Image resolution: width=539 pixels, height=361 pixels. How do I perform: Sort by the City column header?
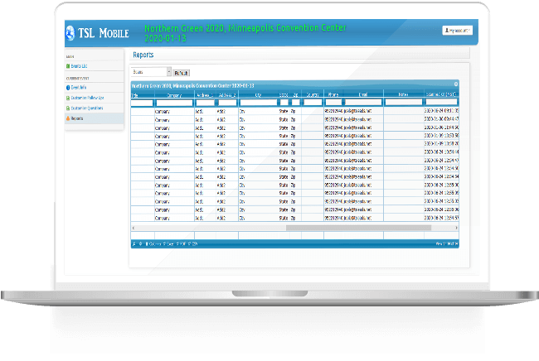point(257,95)
